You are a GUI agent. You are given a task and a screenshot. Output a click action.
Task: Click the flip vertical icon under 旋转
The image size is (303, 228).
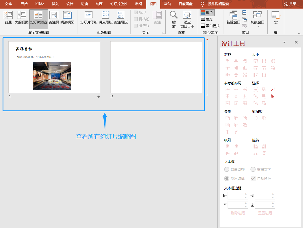264,154
